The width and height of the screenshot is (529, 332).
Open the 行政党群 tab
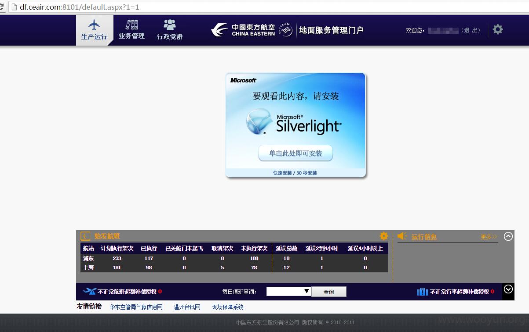point(170,30)
